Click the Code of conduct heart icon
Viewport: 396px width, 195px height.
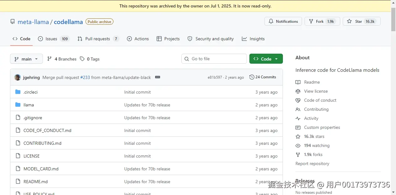pos(298,100)
